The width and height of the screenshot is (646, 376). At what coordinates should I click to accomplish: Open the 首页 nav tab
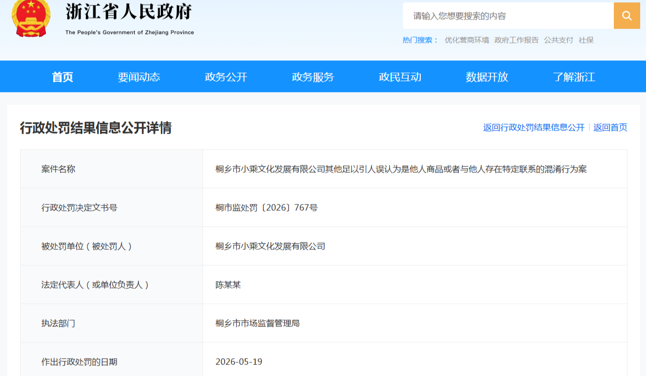[63, 77]
